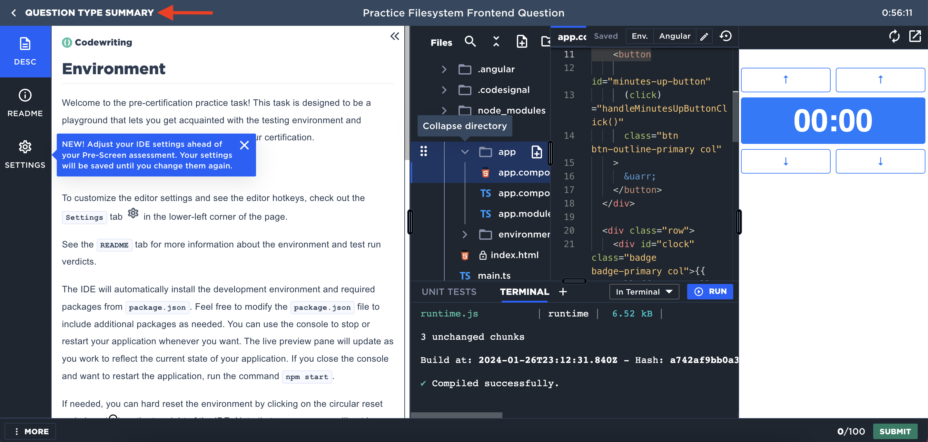Add file inside the app folder
The image size is (928, 442).
tap(537, 152)
